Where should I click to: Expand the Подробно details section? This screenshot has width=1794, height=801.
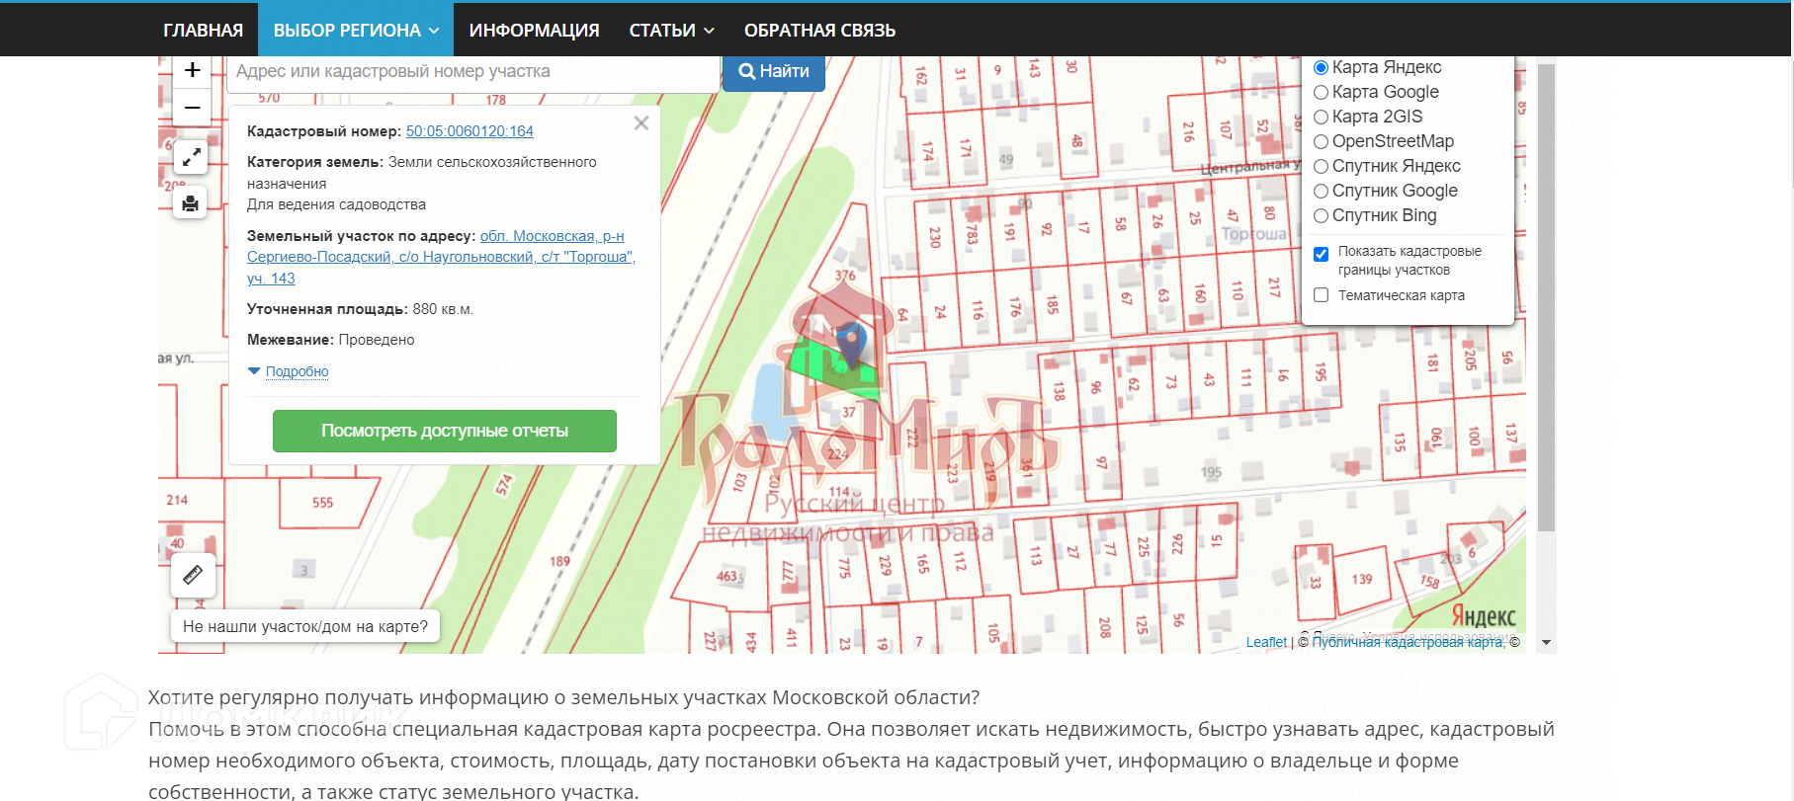pos(297,371)
